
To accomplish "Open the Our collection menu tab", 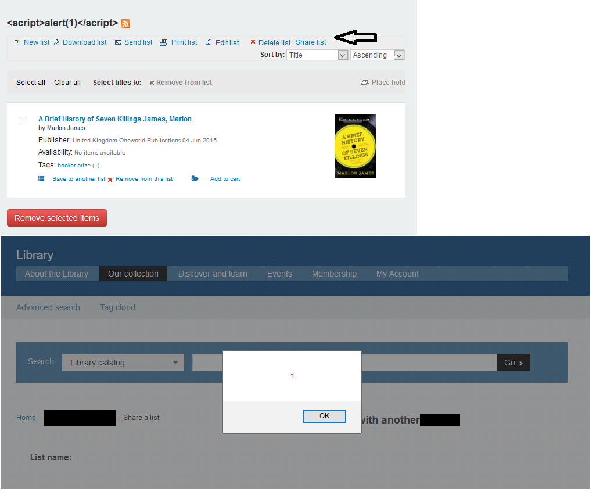I will click(x=133, y=274).
